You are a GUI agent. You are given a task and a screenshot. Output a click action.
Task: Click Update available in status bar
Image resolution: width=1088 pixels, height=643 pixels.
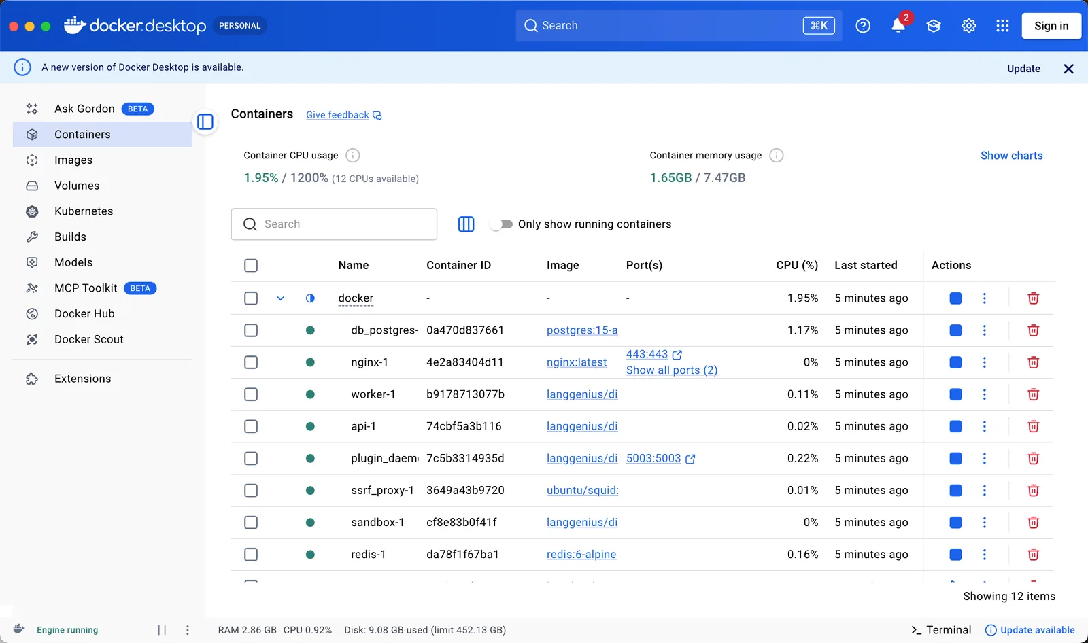pos(1030,630)
